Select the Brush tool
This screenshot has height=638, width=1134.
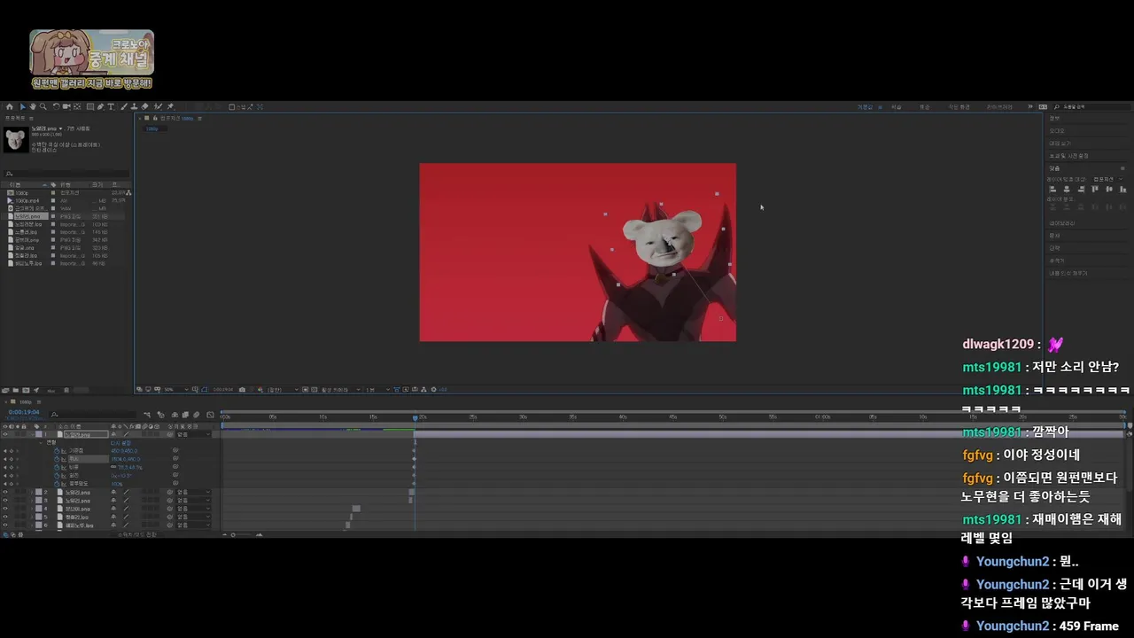[x=123, y=106]
